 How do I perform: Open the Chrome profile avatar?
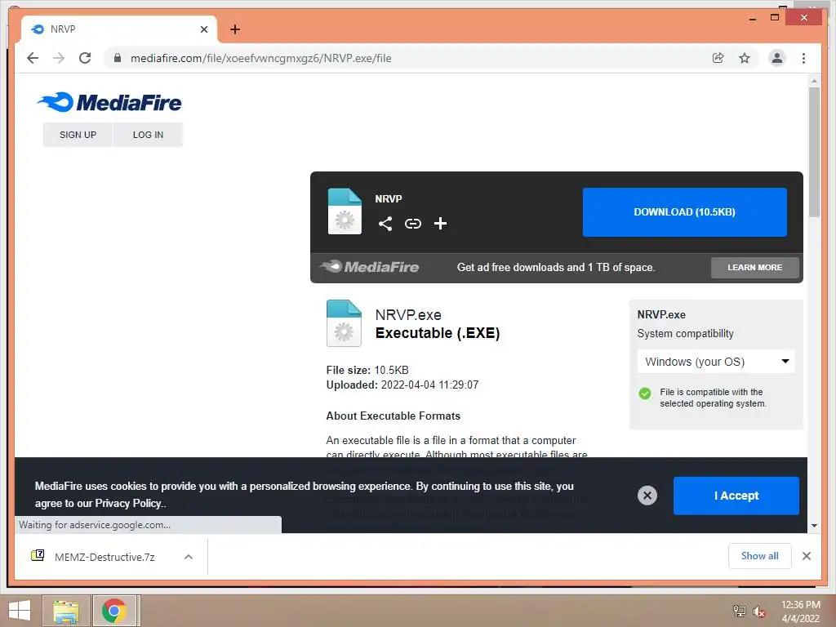[777, 58]
